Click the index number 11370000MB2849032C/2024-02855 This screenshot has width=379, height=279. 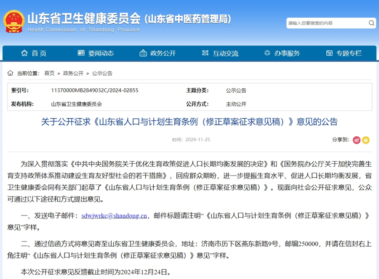(x=95, y=90)
